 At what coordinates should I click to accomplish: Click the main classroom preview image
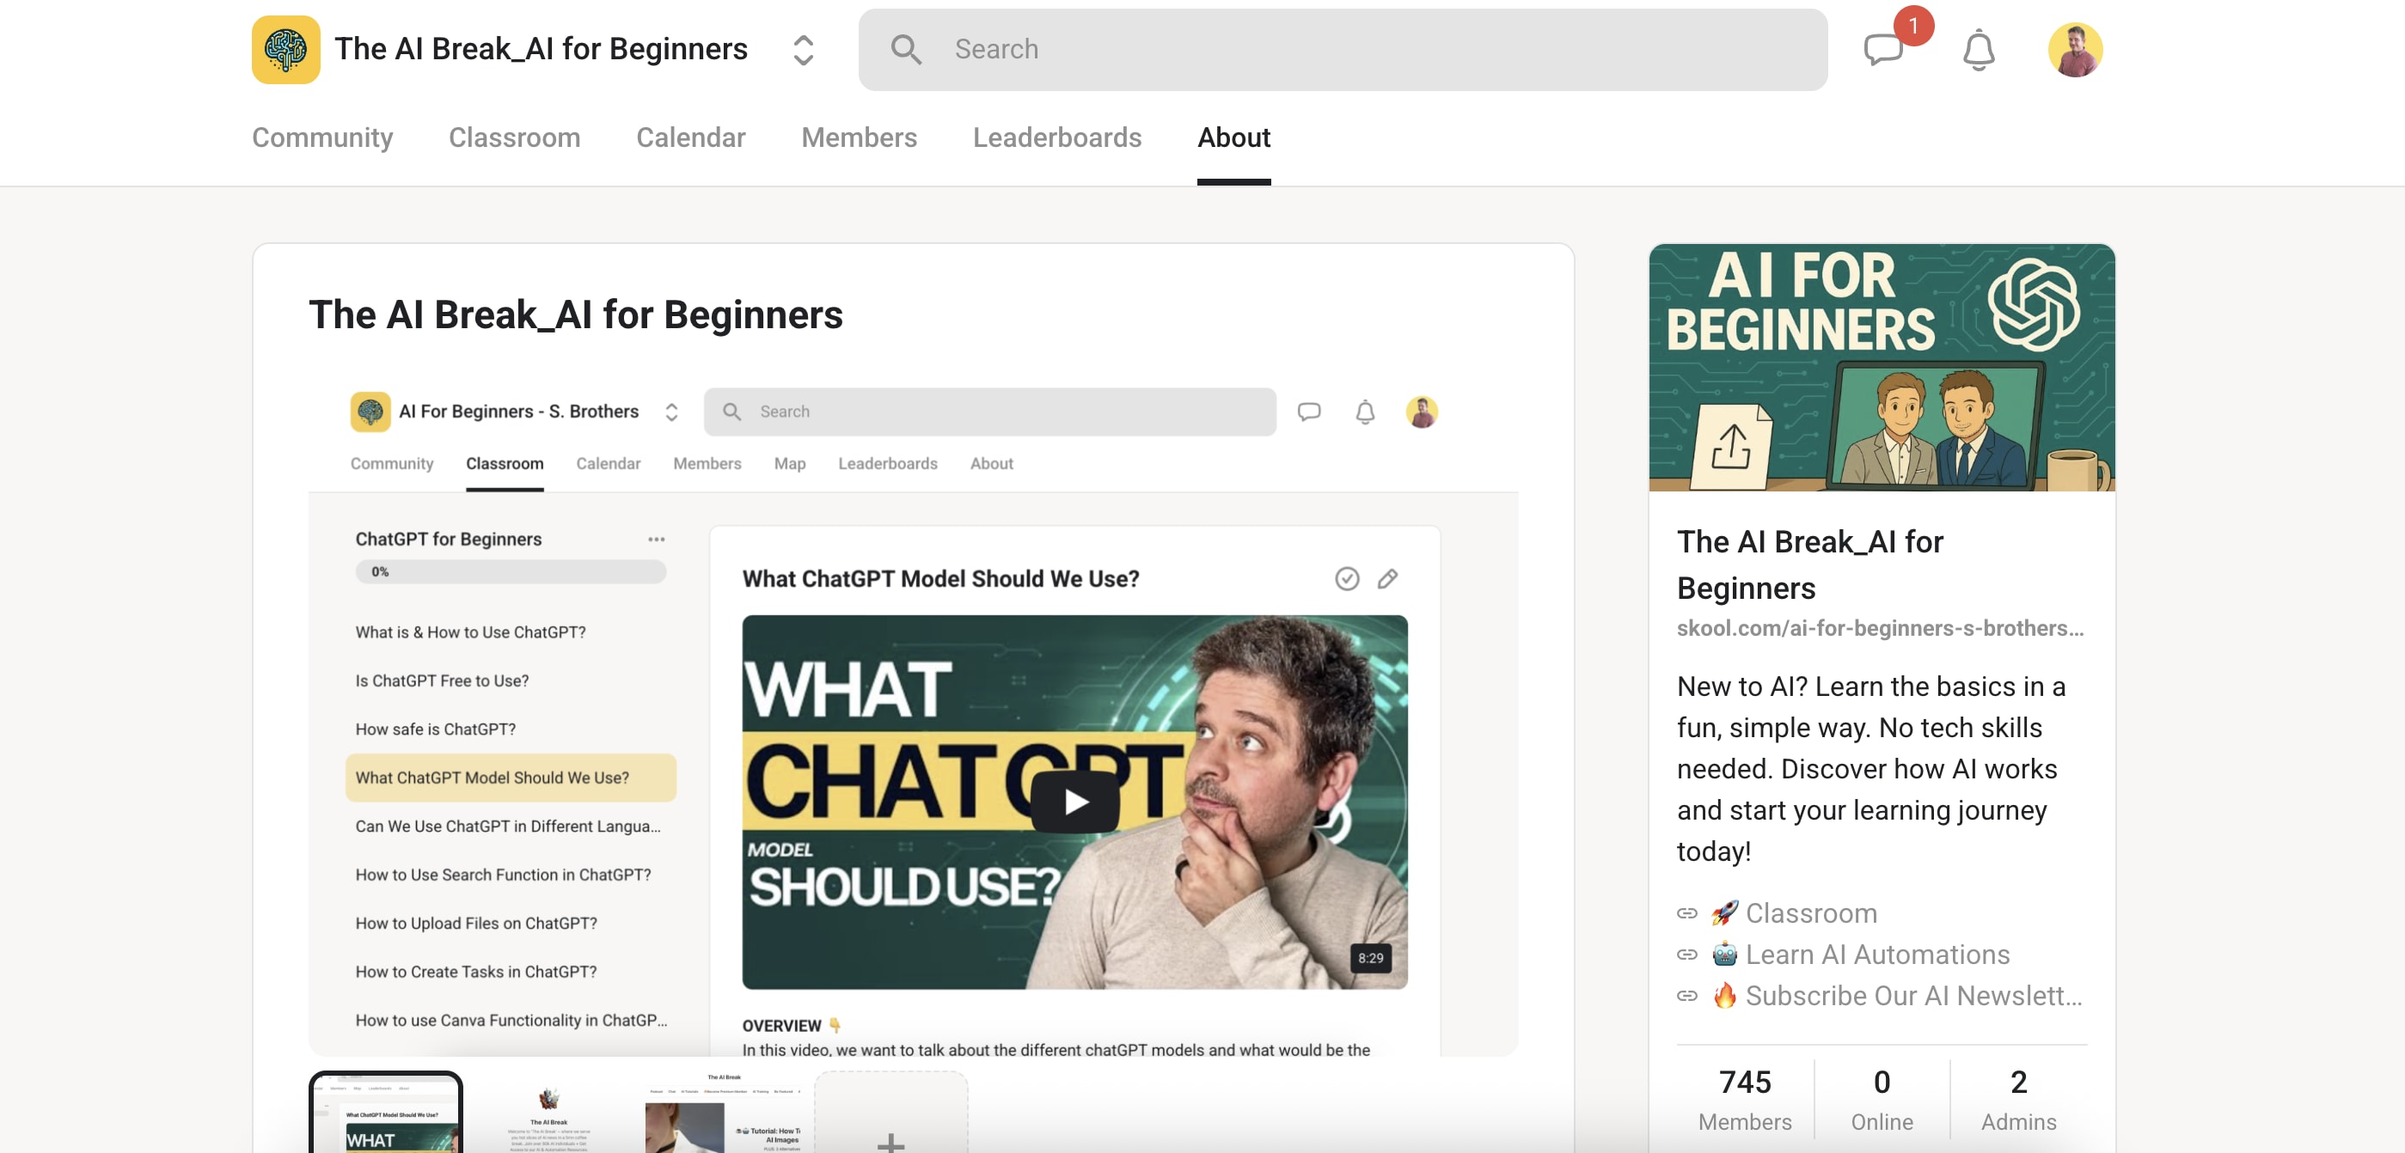[913, 715]
